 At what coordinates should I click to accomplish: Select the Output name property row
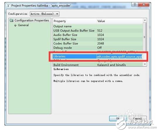coord(98,26)
